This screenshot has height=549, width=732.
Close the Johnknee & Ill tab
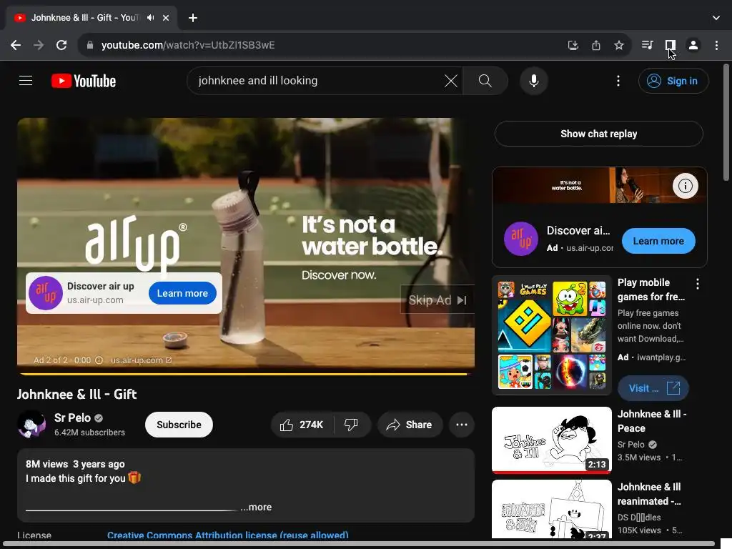166,18
